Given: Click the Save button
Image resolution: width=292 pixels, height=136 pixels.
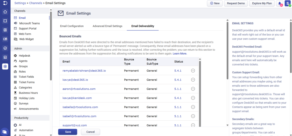Looking at the screenshot, I should coord(68,132).
